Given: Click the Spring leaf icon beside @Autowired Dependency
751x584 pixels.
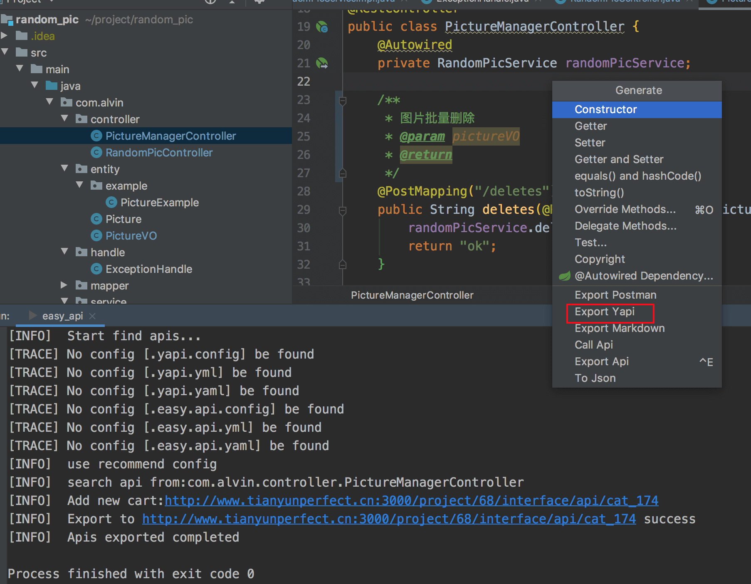Looking at the screenshot, I should 564,276.
